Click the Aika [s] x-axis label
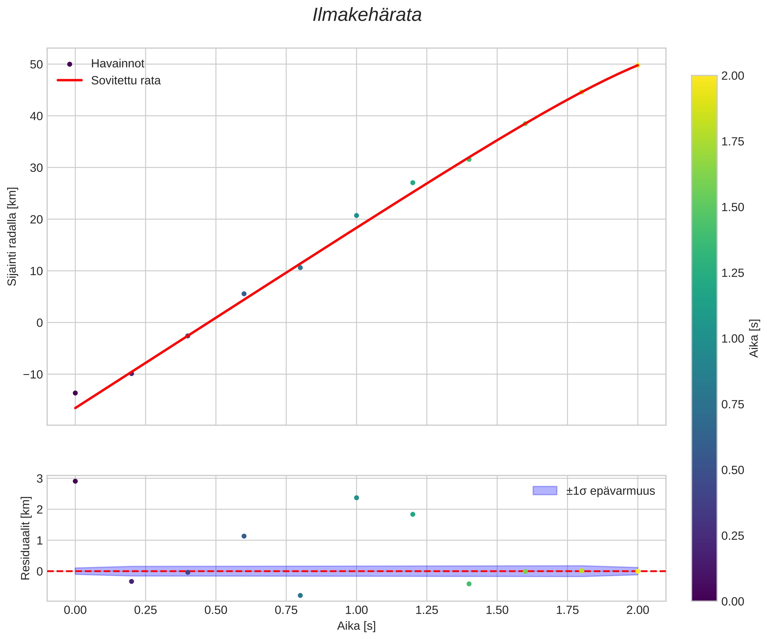Screen dimensions: 767x639 click(356, 626)
